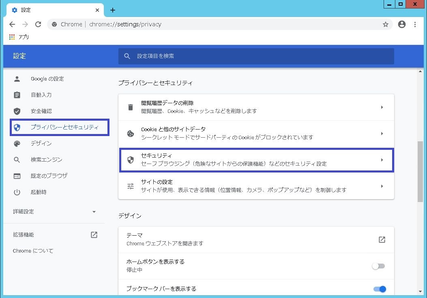Click the trash icon for 閲覧履歴データの削除
Viewport: 427px width, 298px height.
click(131, 107)
